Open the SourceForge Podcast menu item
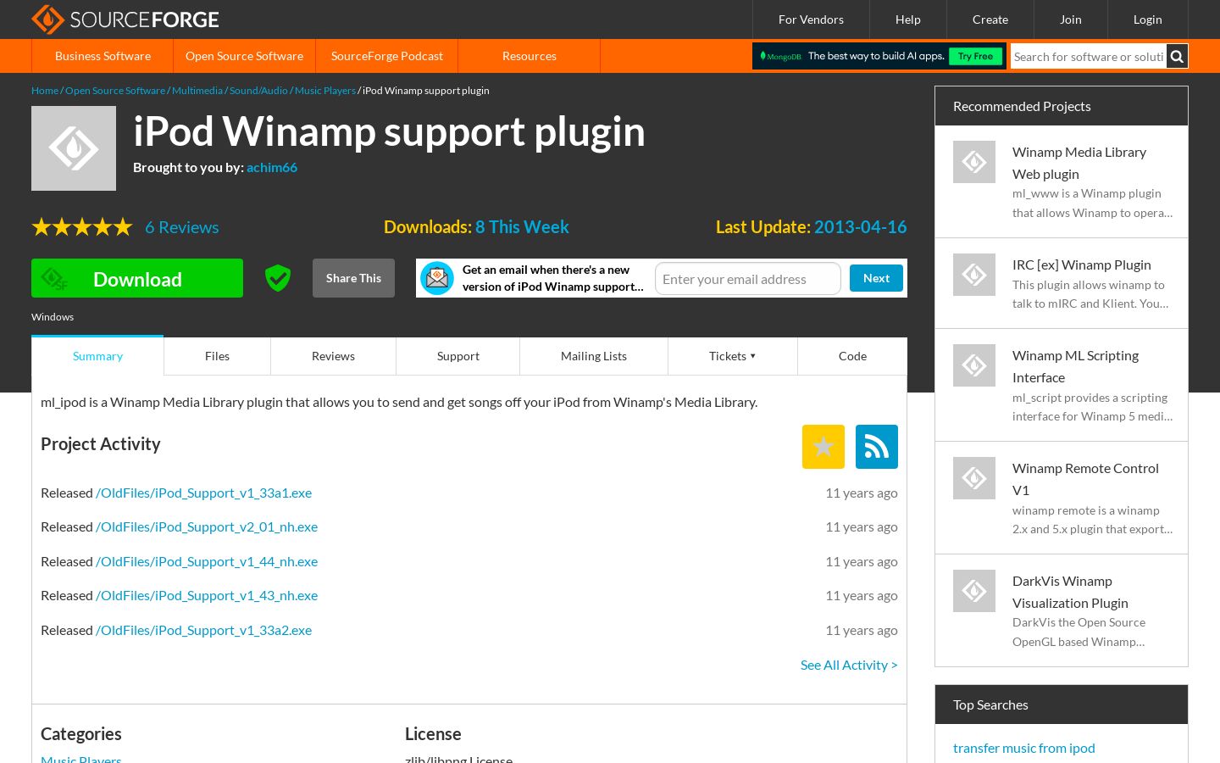The image size is (1220, 763). point(387,56)
